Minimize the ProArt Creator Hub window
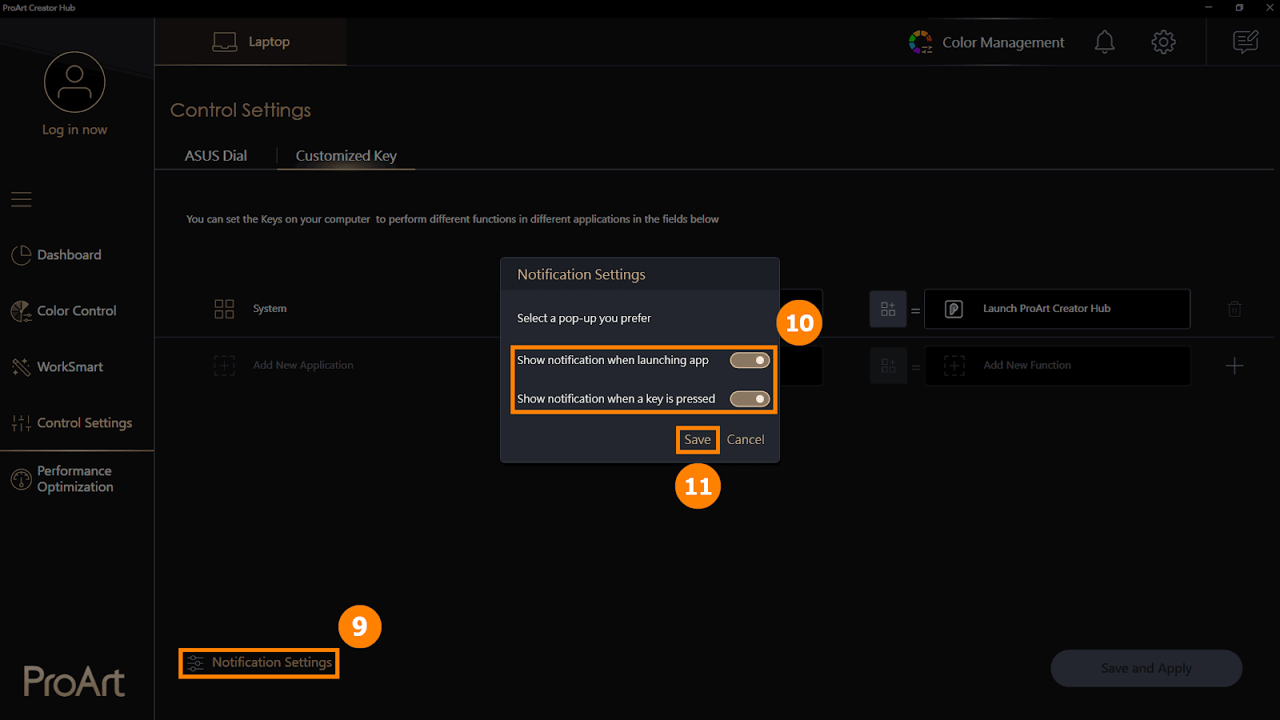This screenshot has width=1280, height=720. [x=1209, y=7]
